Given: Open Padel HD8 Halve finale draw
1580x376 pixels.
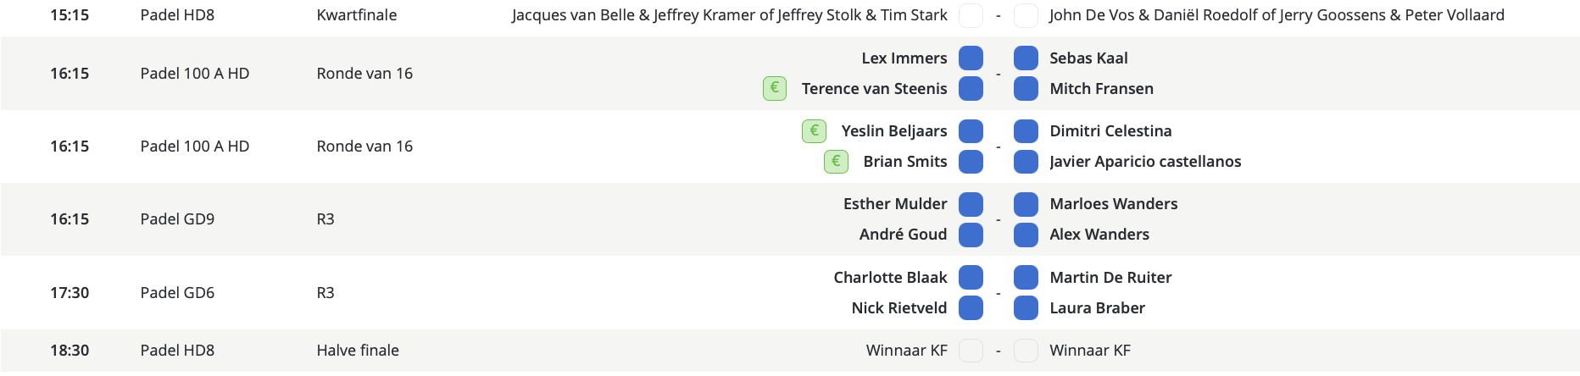Looking at the screenshot, I should coord(177,350).
